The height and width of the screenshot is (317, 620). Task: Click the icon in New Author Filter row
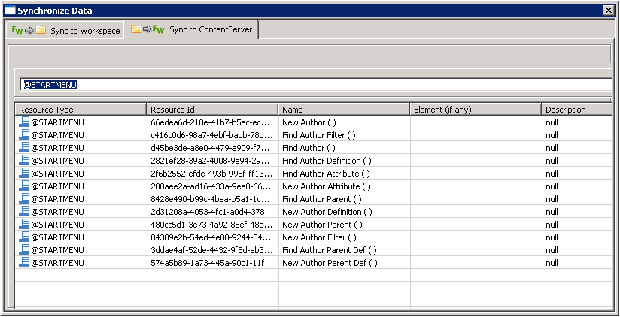point(24,237)
